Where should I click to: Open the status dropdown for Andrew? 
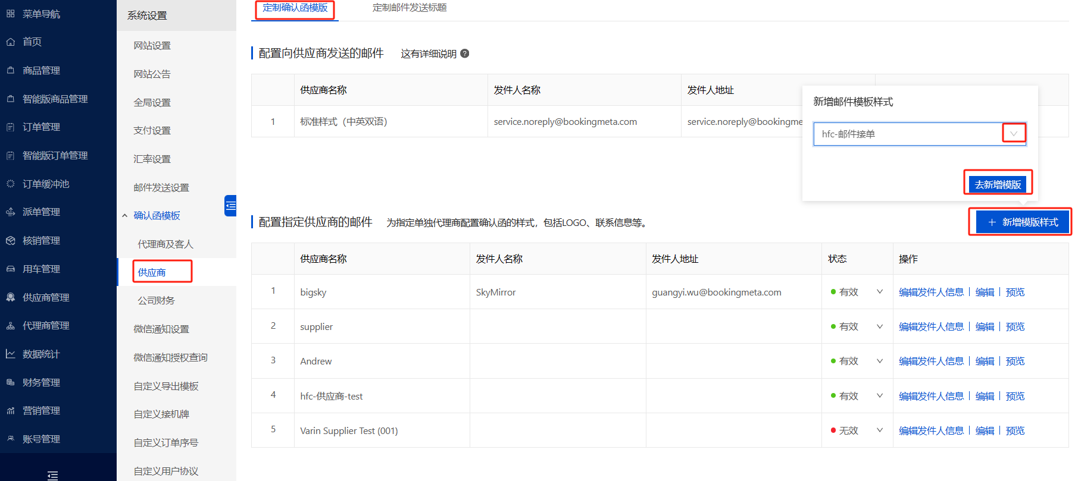click(879, 361)
